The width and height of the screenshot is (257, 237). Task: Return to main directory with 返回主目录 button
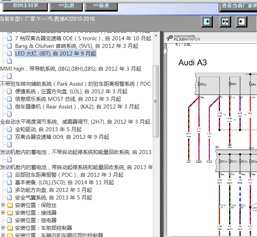(25, 6)
